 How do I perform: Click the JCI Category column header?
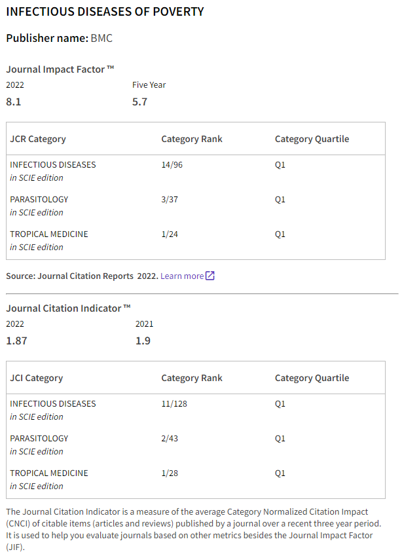(37, 378)
